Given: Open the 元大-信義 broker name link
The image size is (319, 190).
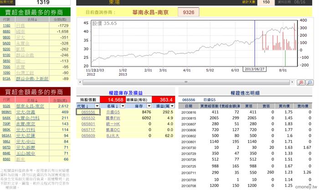Looking at the screenshot, I should pos(26,112).
